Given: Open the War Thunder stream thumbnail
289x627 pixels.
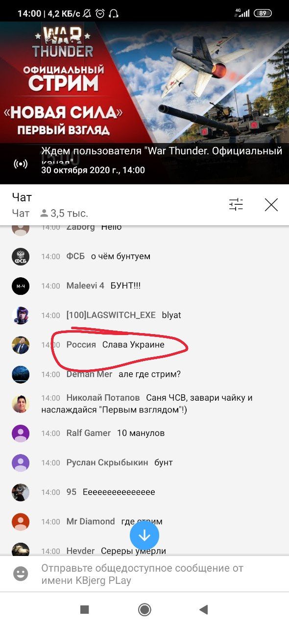Looking at the screenshot, I should [x=144, y=103].
